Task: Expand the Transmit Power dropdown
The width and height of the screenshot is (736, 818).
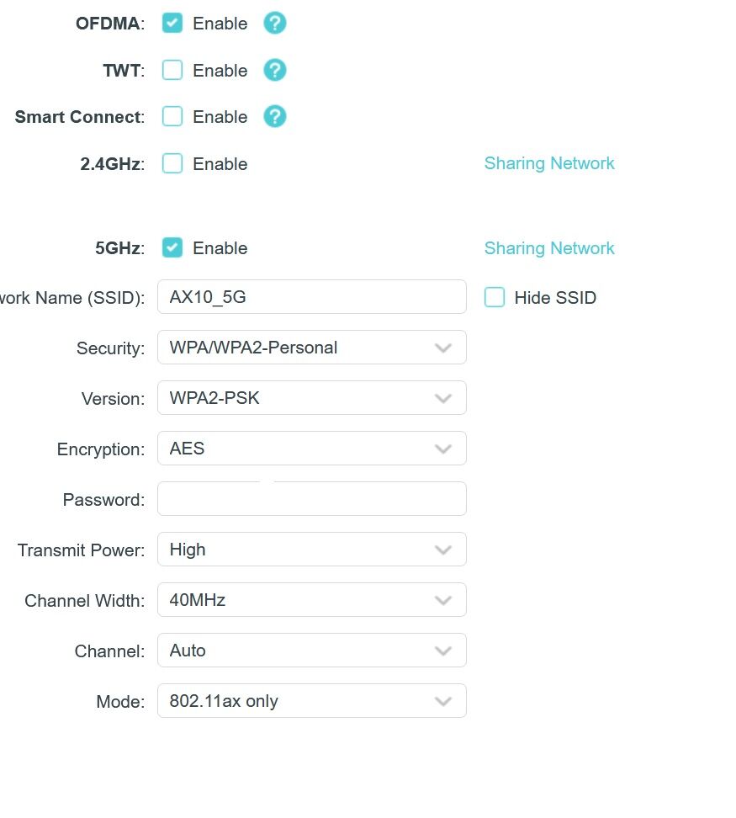Action: pos(311,550)
